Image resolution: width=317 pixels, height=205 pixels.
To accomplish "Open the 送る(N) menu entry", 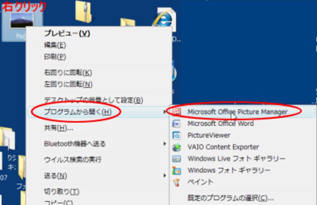I will [55, 176].
